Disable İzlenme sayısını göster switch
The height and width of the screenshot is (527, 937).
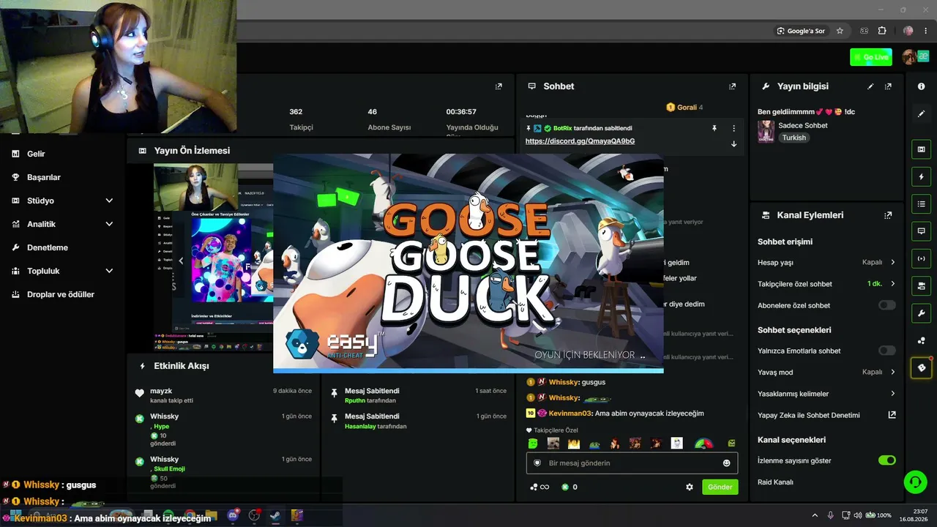[886, 460]
